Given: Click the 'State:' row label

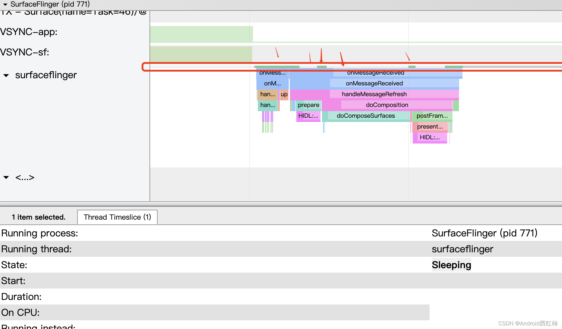Looking at the screenshot, I should pos(14,265).
